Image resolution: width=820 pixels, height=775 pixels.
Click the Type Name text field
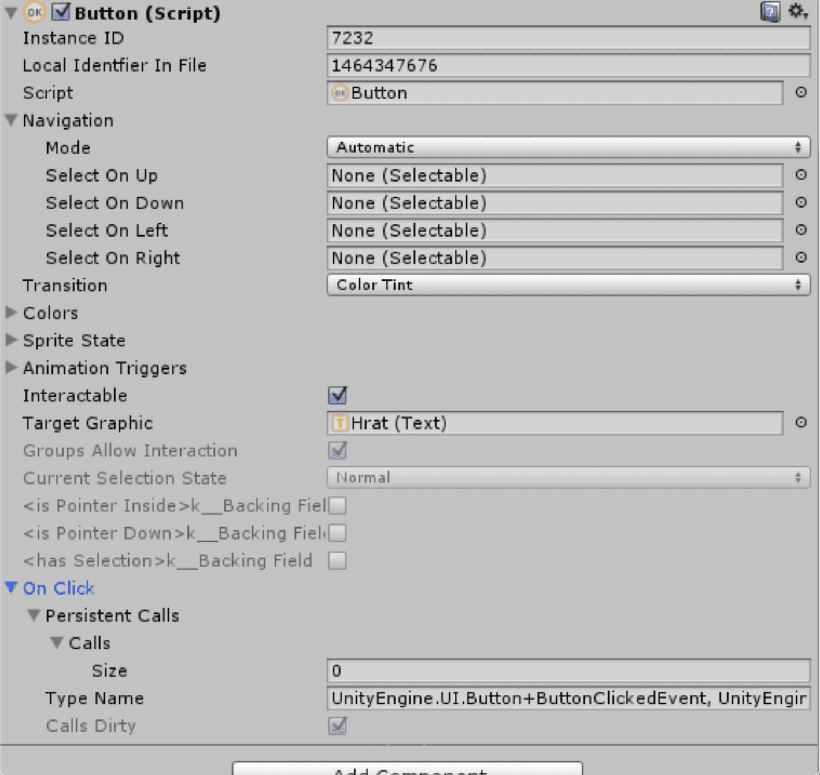(x=568, y=698)
